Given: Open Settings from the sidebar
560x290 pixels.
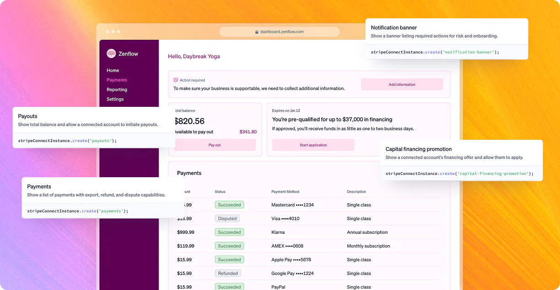Looking at the screenshot, I should coord(115,99).
